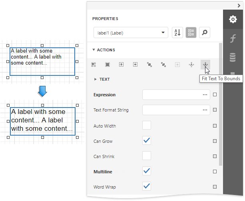Open Text Format String ellipsis button
This screenshot has height=201, width=245.
point(205,110)
